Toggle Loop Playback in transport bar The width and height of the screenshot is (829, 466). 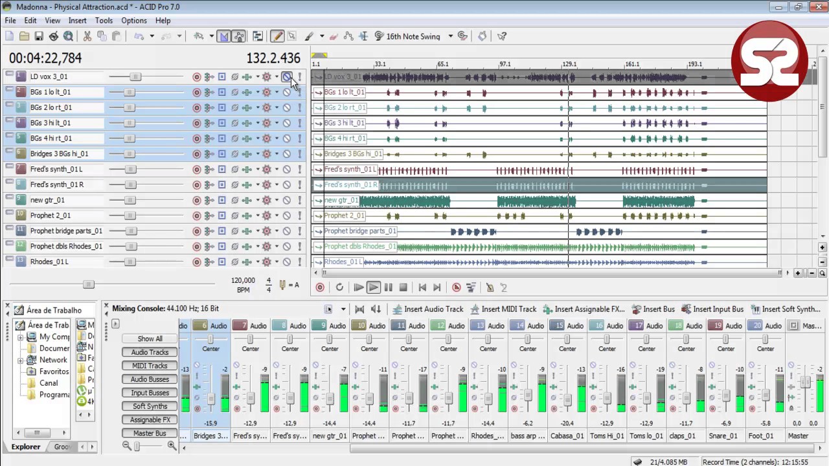339,287
